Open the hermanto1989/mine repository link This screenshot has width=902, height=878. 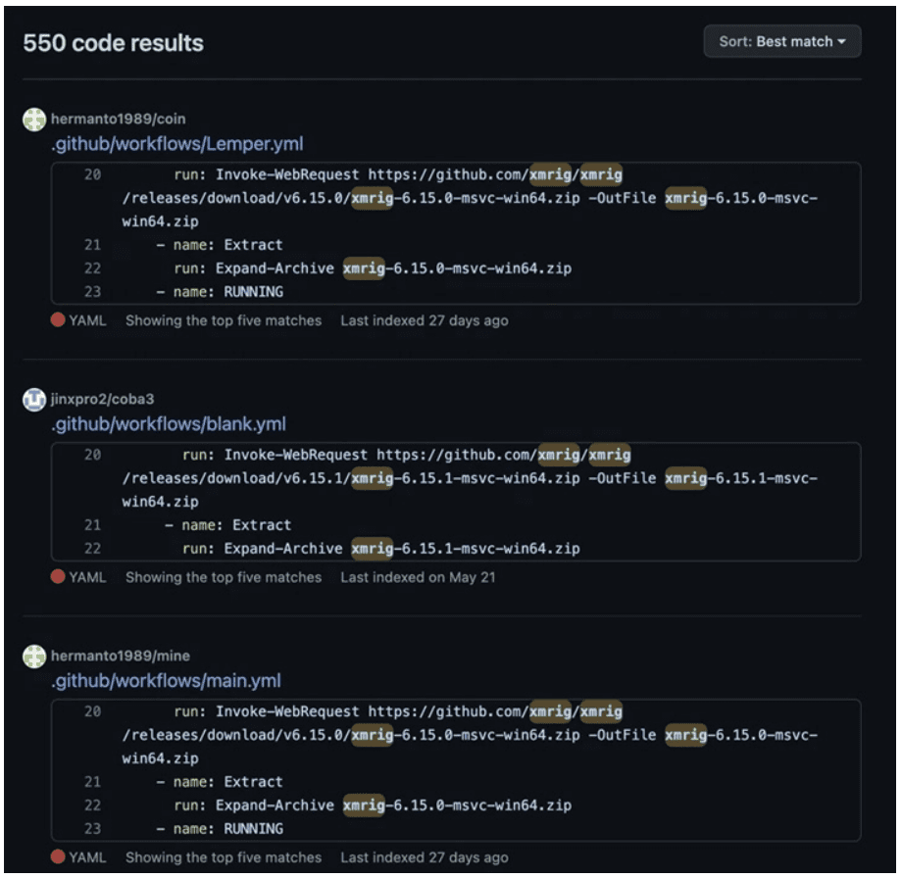pos(119,657)
